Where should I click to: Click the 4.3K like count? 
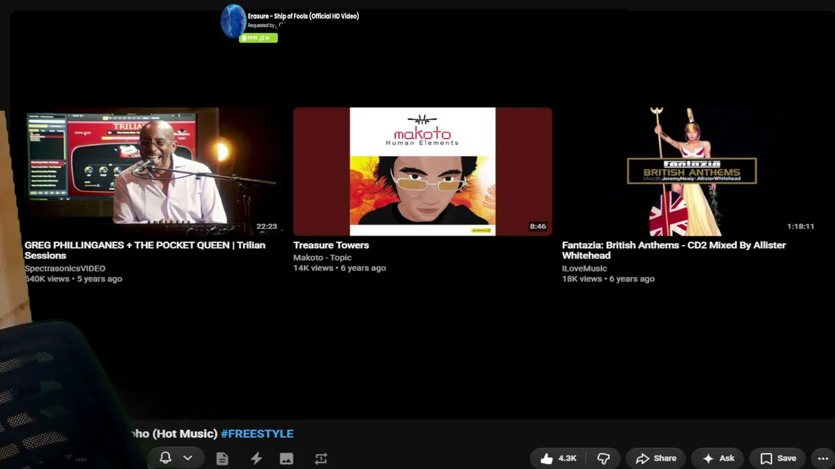(568, 459)
